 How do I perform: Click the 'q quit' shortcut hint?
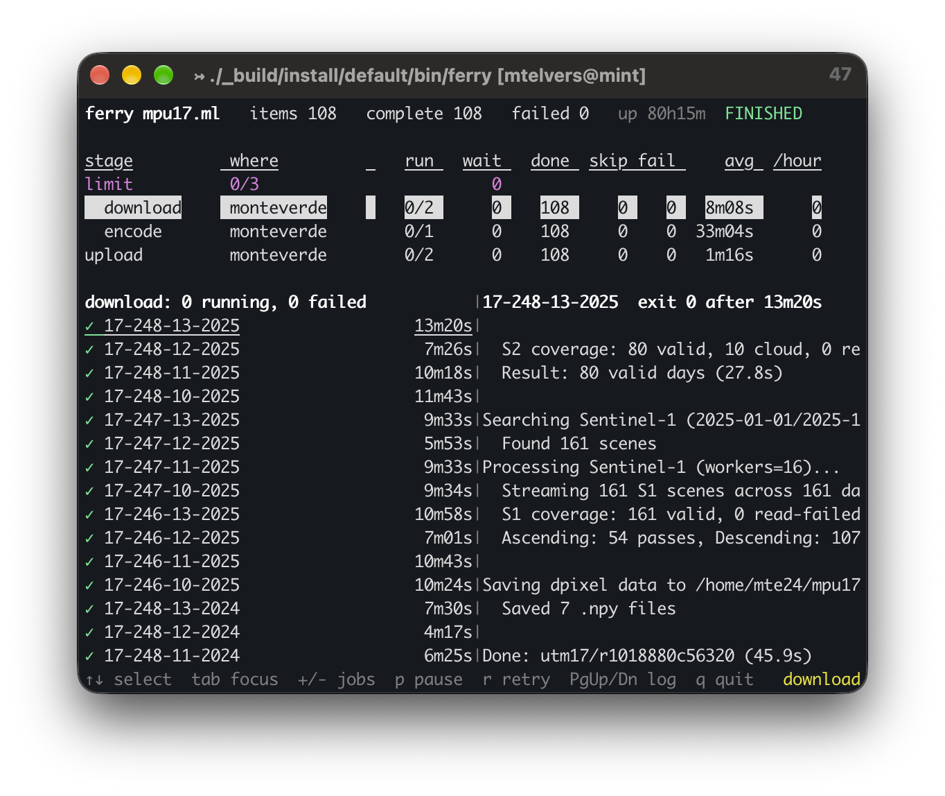(x=725, y=679)
